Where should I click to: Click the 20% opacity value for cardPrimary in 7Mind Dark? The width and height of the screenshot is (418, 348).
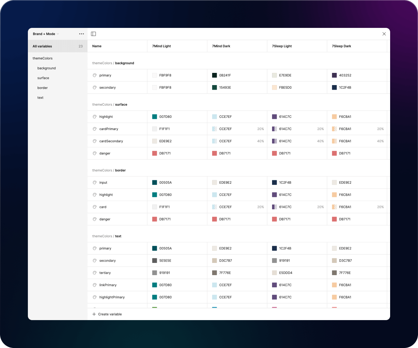pyautogui.click(x=261, y=129)
